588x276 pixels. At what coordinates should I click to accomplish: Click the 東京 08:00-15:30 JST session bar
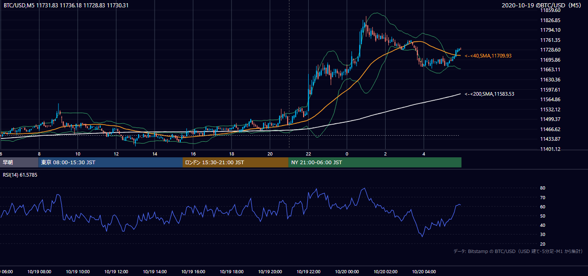[110, 162]
